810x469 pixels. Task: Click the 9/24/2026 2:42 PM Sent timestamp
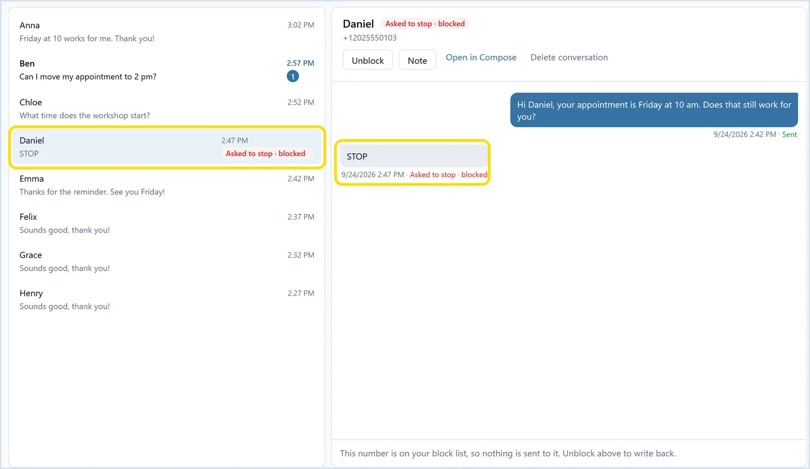755,134
